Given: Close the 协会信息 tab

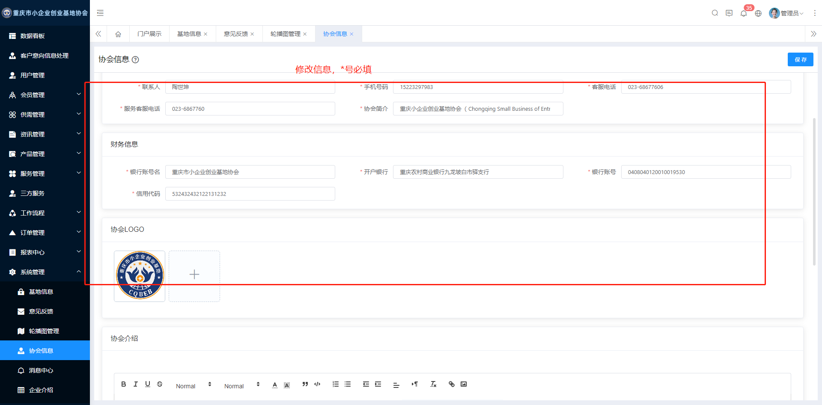Looking at the screenshot, I should pos(351,34).
